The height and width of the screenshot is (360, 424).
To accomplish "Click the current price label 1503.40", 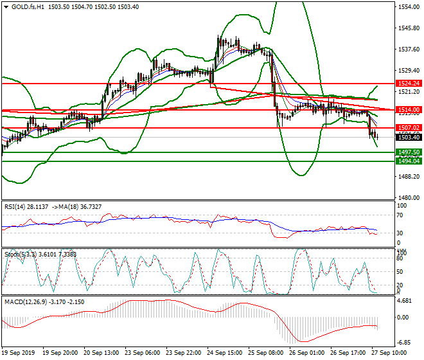I will click(x=409, y=137).
